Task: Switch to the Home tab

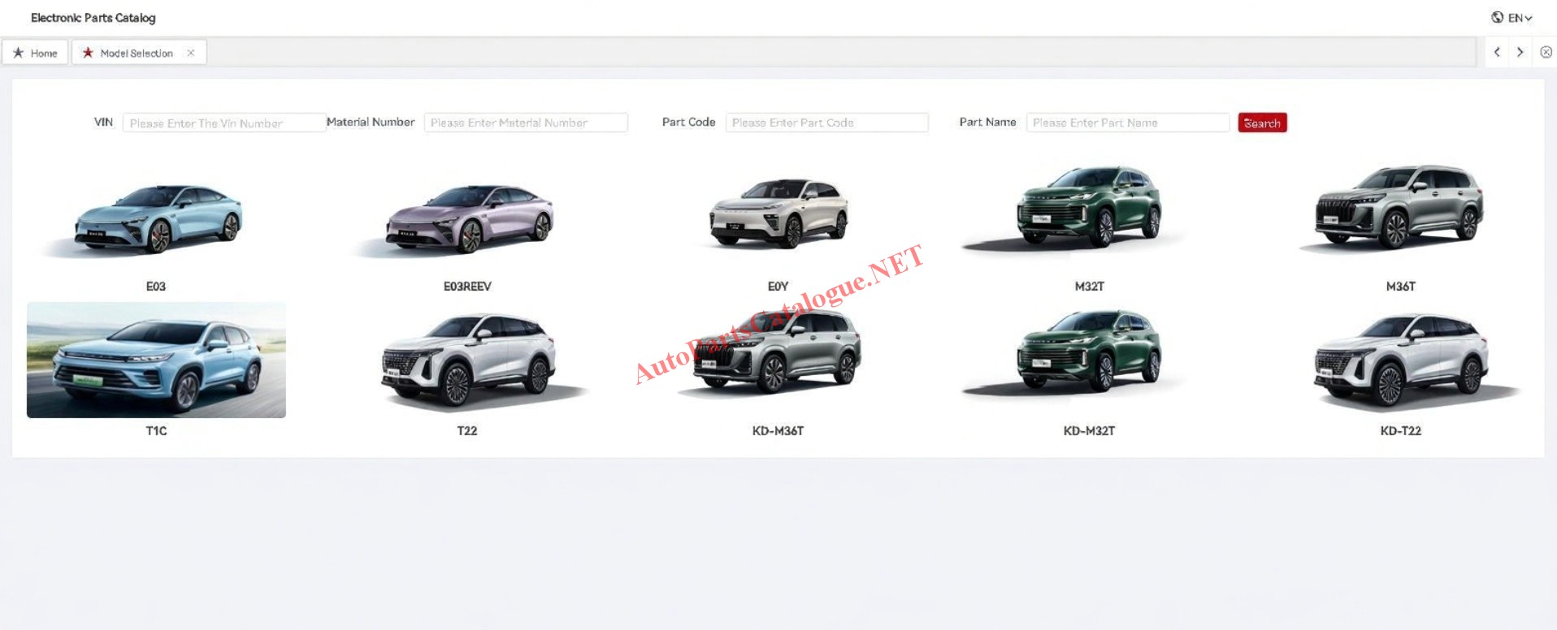Action: (x=36, y=53)
